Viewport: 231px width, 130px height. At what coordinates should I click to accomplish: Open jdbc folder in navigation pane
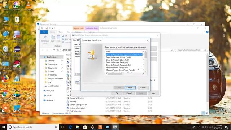tap(49, 82)
